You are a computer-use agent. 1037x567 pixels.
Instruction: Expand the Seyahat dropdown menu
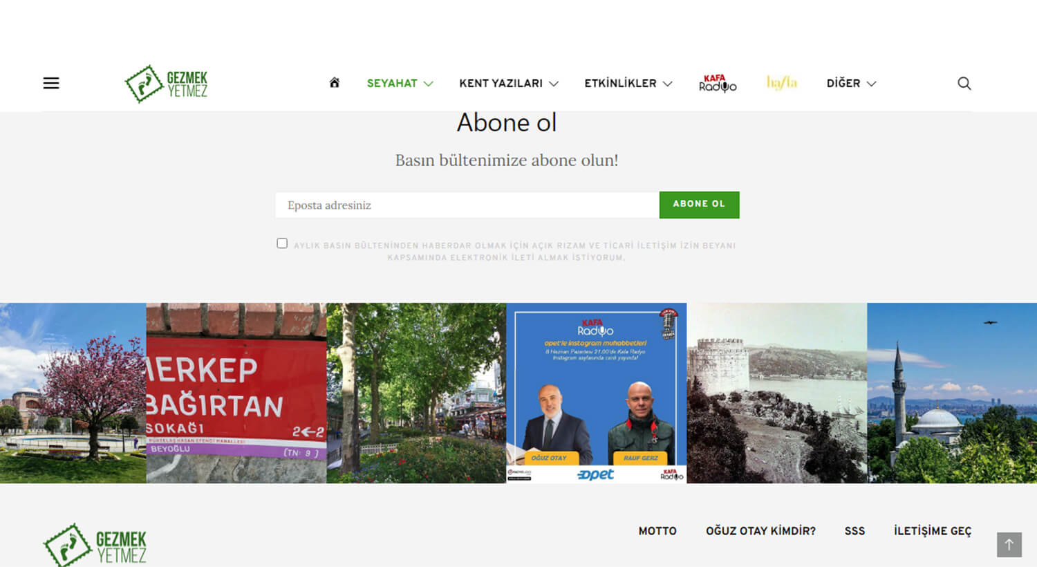(x=400, y=83)
